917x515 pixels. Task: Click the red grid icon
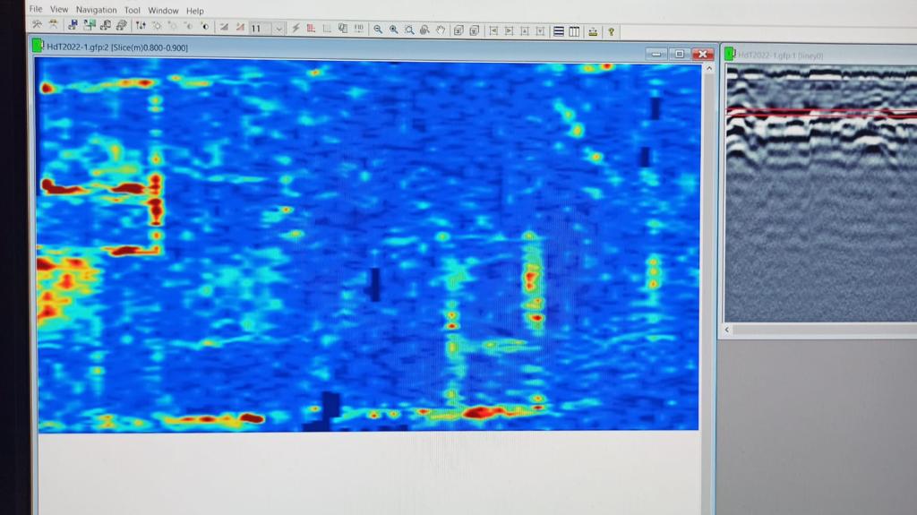click(311, 28)
